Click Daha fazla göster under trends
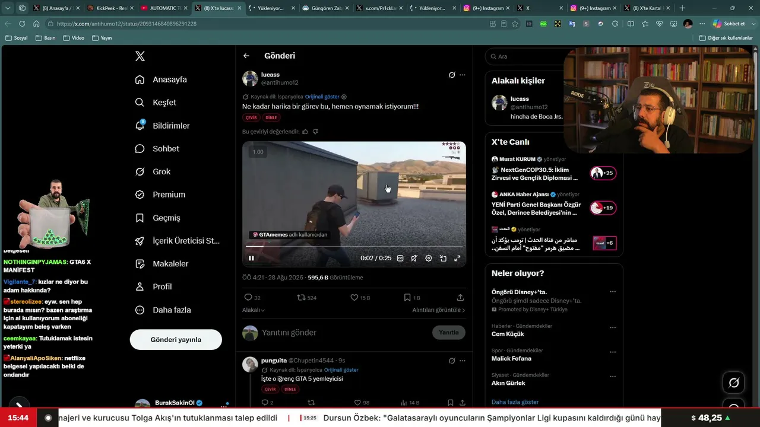Screen dimensions: 760x427 pos(515,402)
